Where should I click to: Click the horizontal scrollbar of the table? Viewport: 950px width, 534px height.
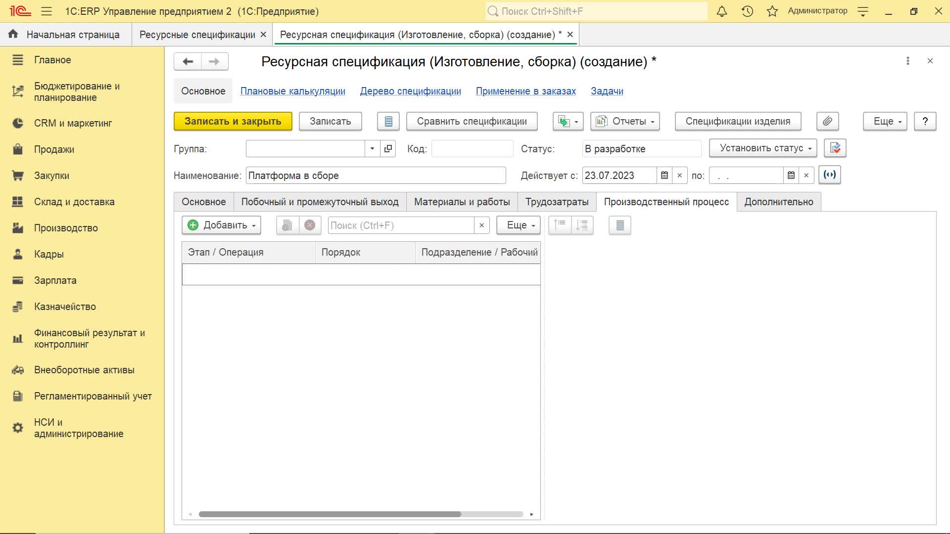point(330,514)
